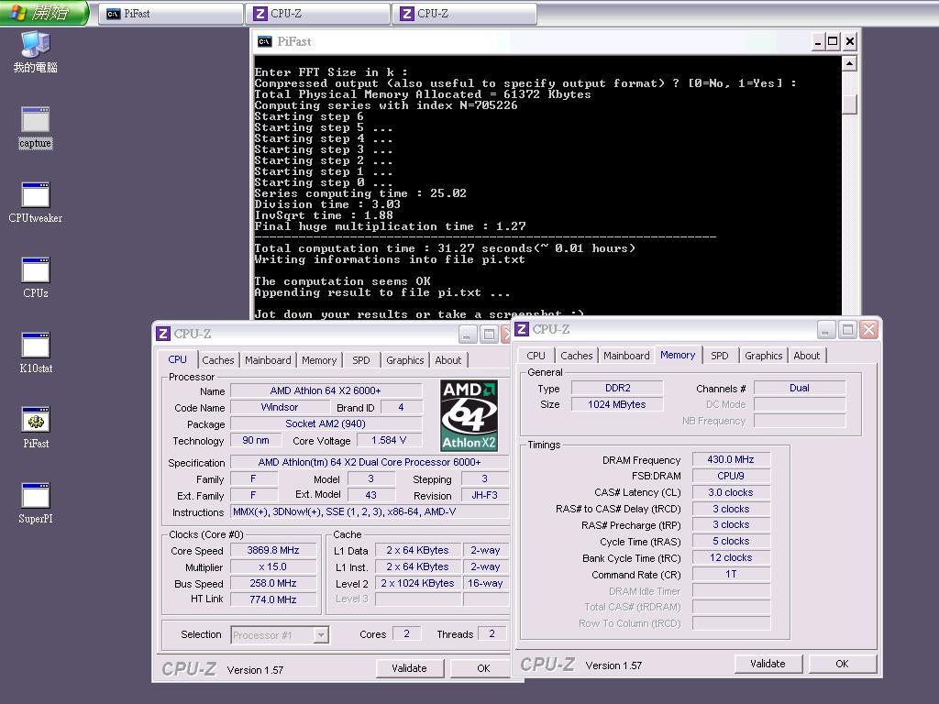Click OK in the Memory window
This screenshot has height=704, width=939.
(x=842, y=664)
